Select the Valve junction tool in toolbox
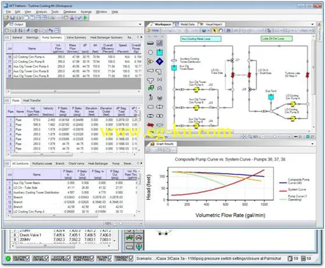 pyautogui.click(x=159, y=80)
